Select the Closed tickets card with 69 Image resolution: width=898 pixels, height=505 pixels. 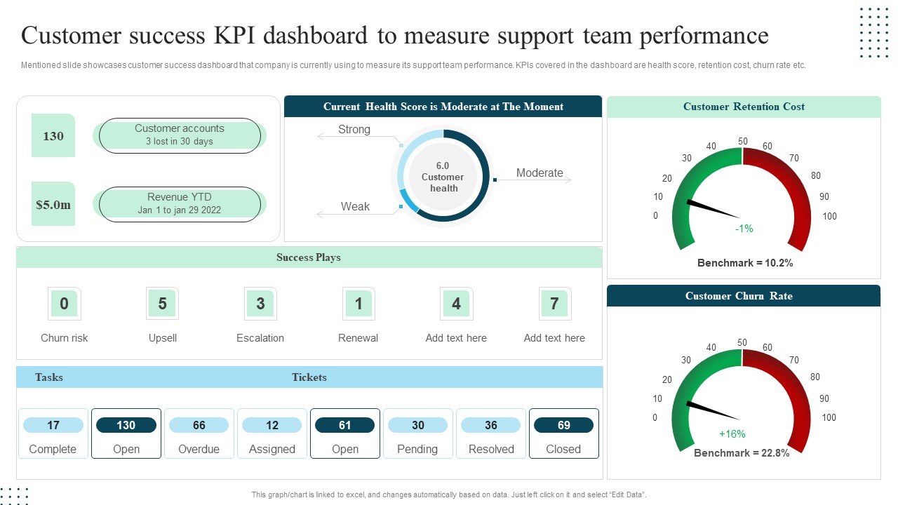(x=564, y=433)
